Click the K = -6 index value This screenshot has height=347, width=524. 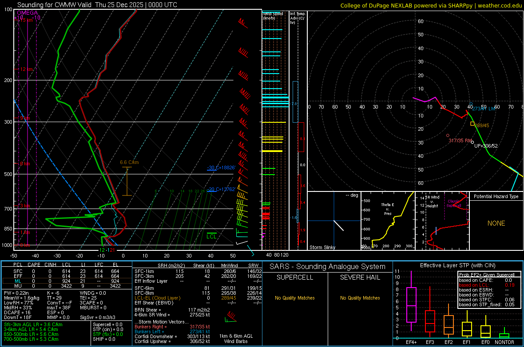point(53,293)
